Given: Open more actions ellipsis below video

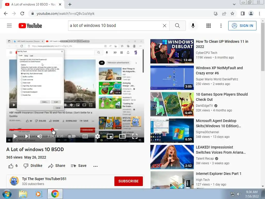Looking at the screenshot, I should pyautogui.click(x=95, y=166).
